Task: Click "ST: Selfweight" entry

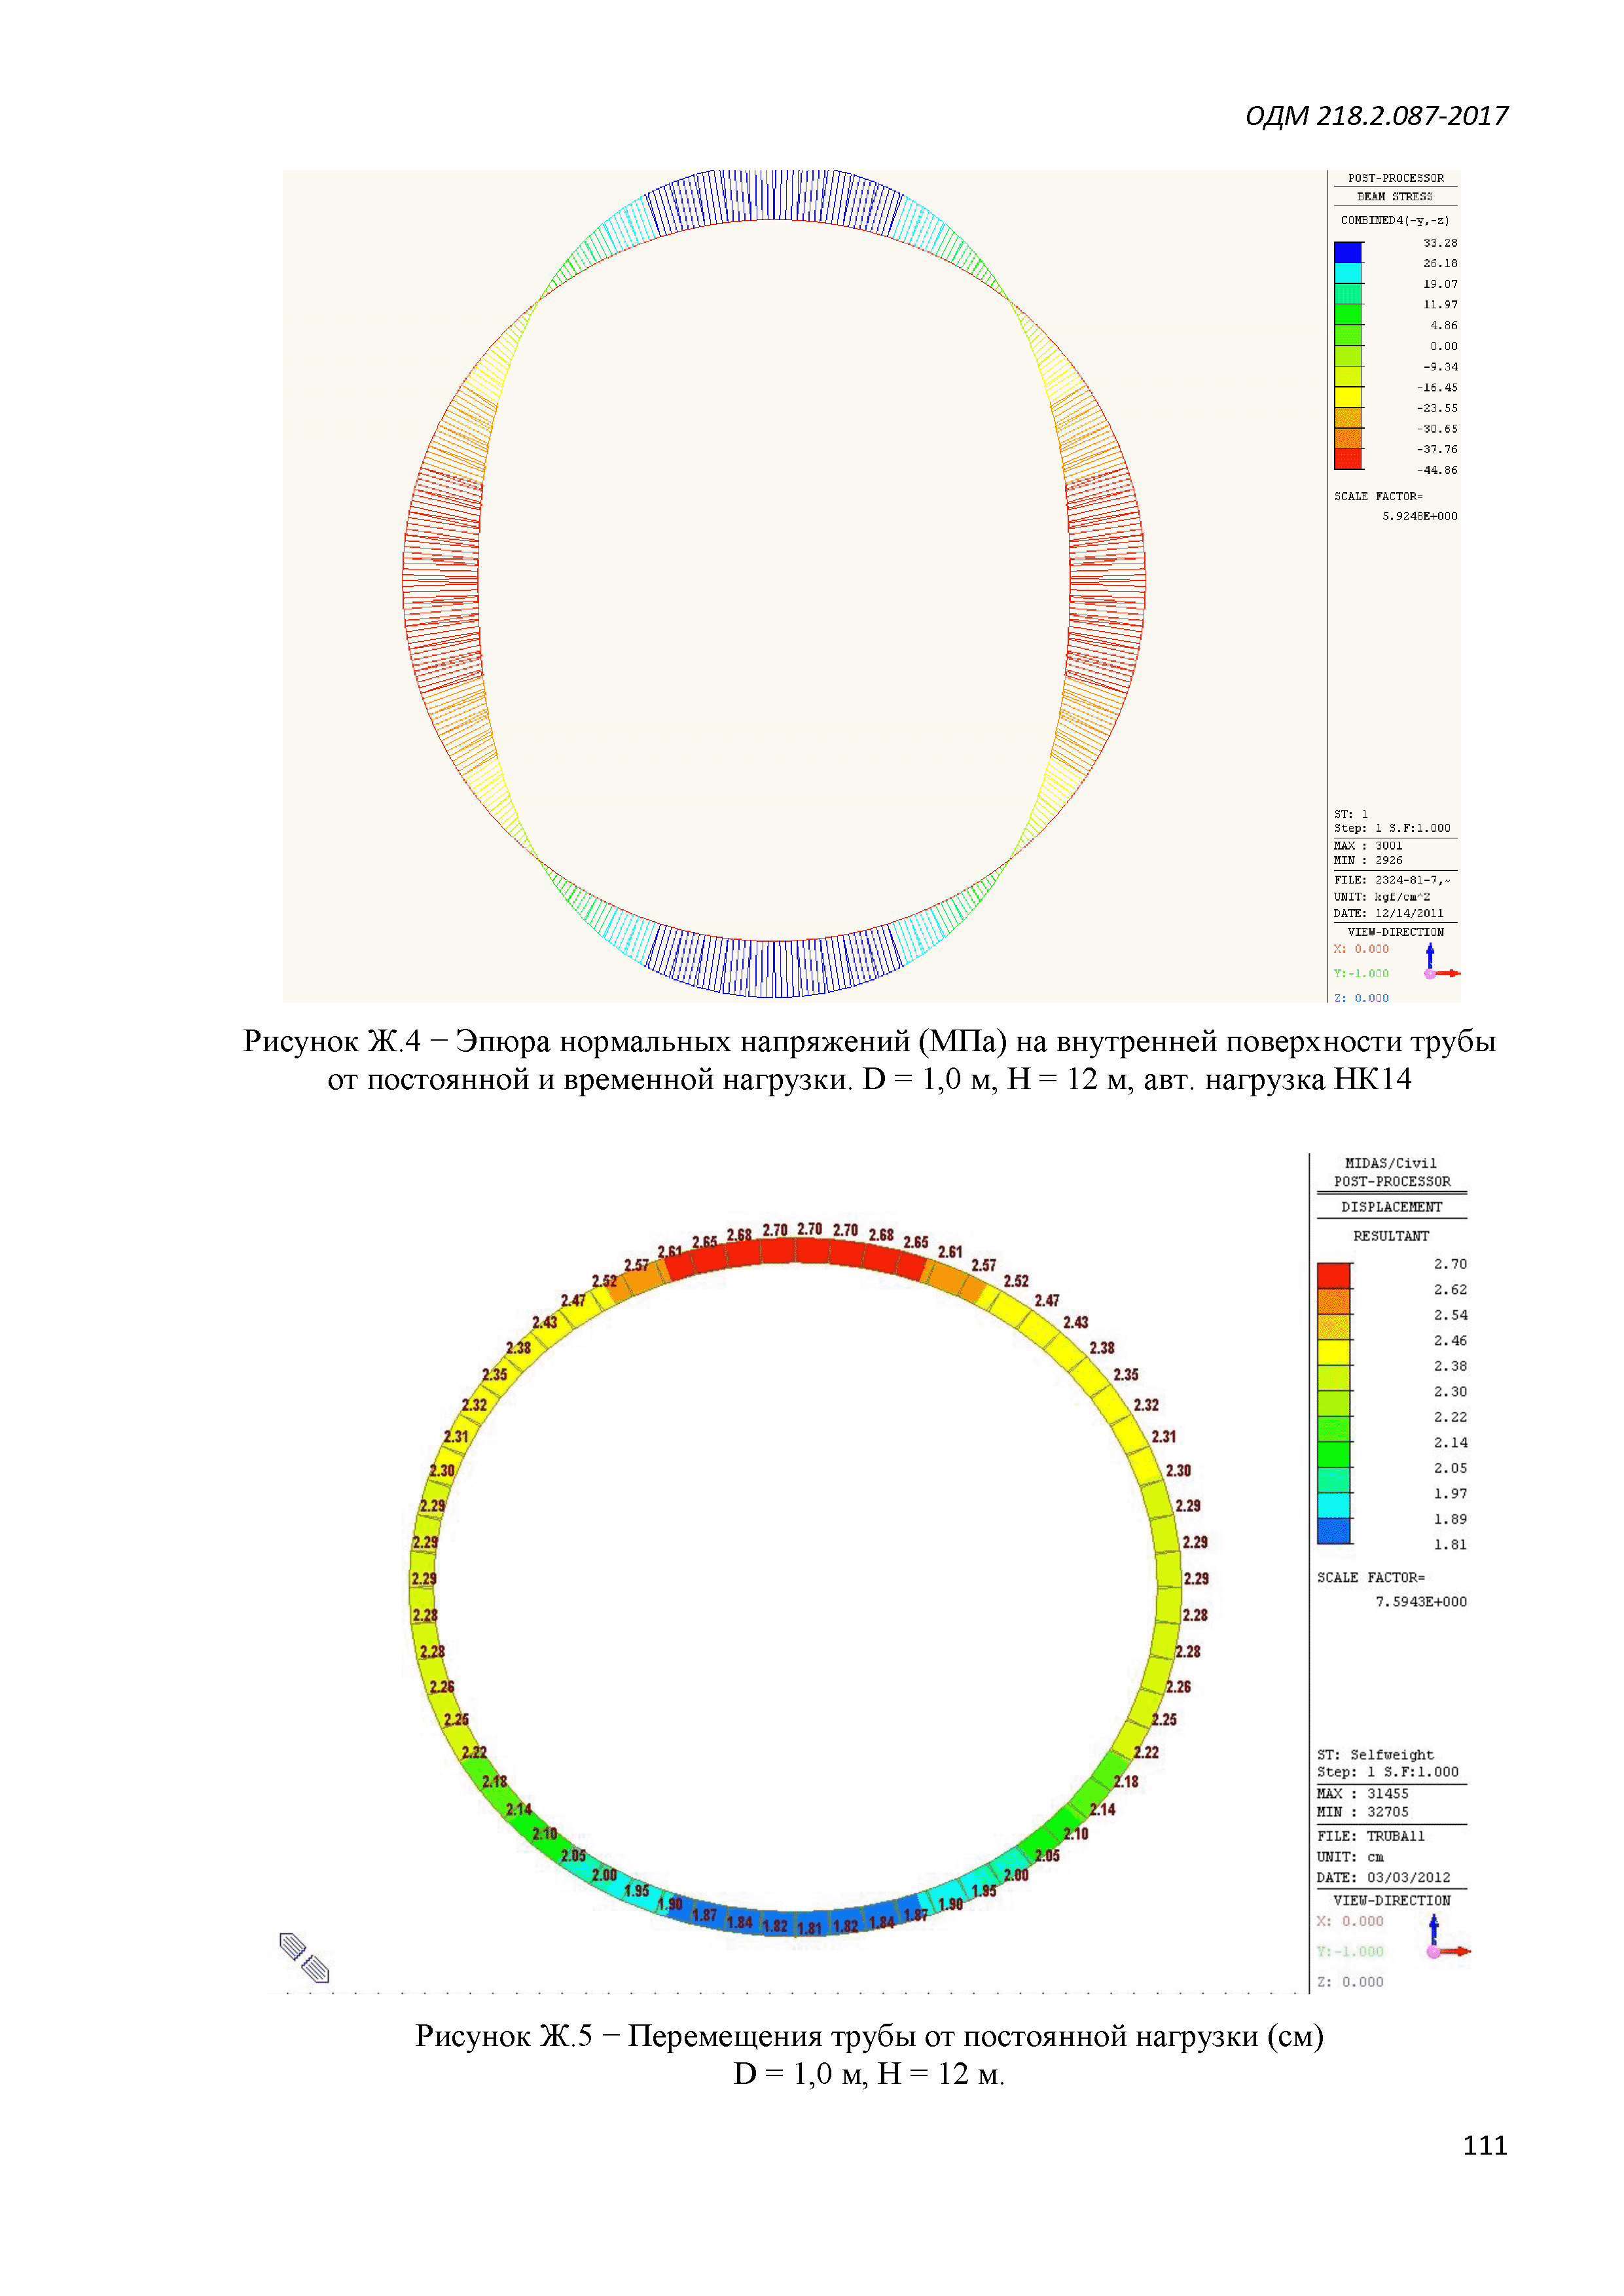Action: [1375, 1755]
